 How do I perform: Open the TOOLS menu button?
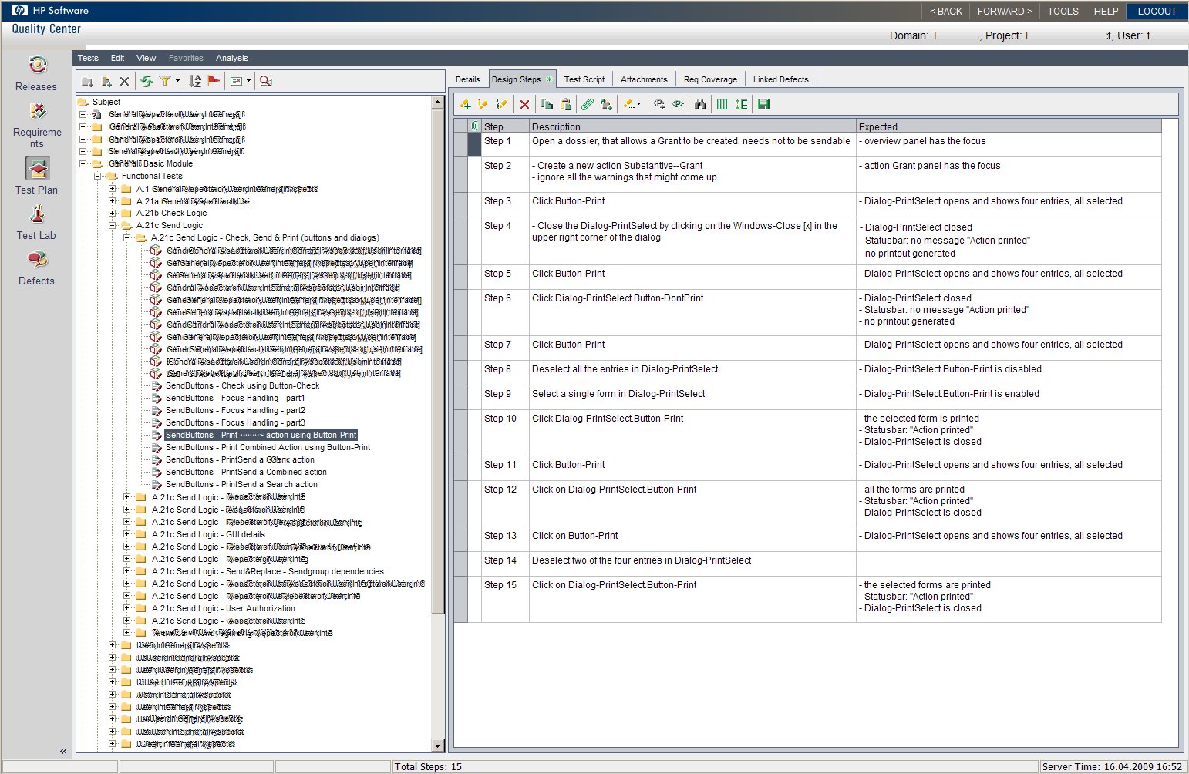coord(1063,12)
